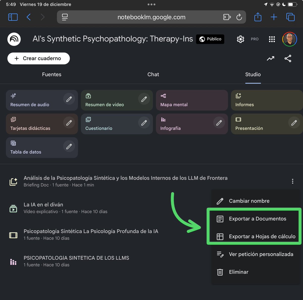Screen dimensions: 303x300
Task: Open page settings icon in address bar
Action: pyautogui.click(x=65, y=17)
